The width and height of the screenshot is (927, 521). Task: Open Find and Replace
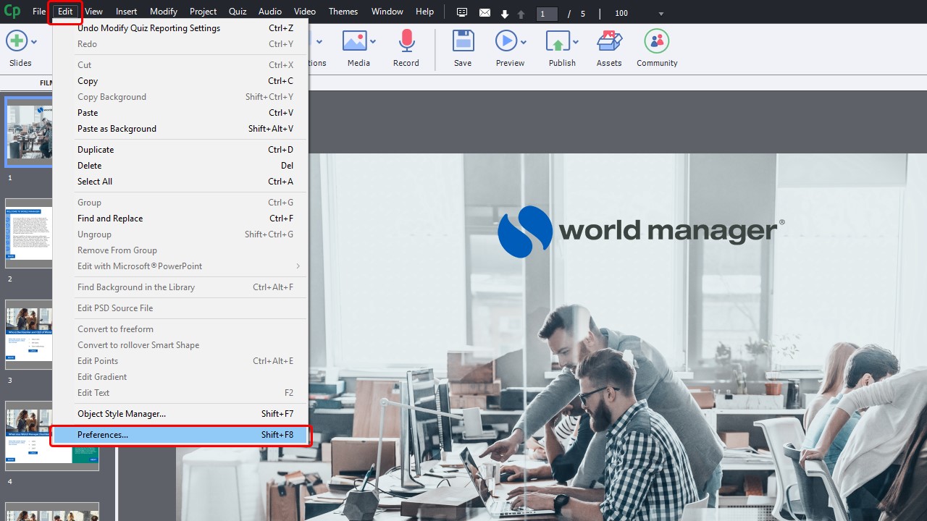point(181,219)
